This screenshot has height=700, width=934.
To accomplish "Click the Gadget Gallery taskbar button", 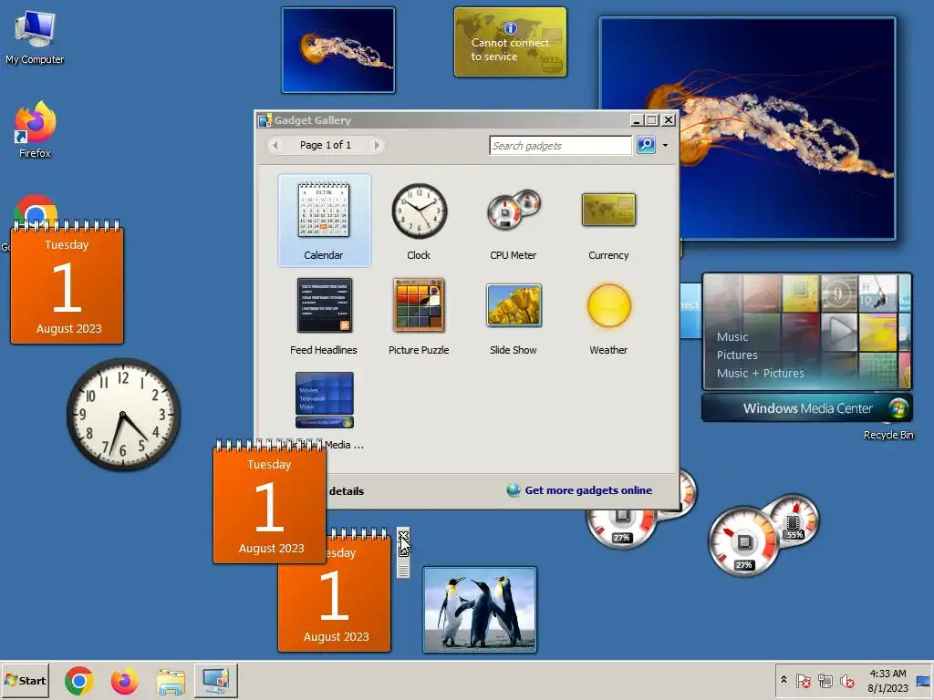I will point(215,681).
